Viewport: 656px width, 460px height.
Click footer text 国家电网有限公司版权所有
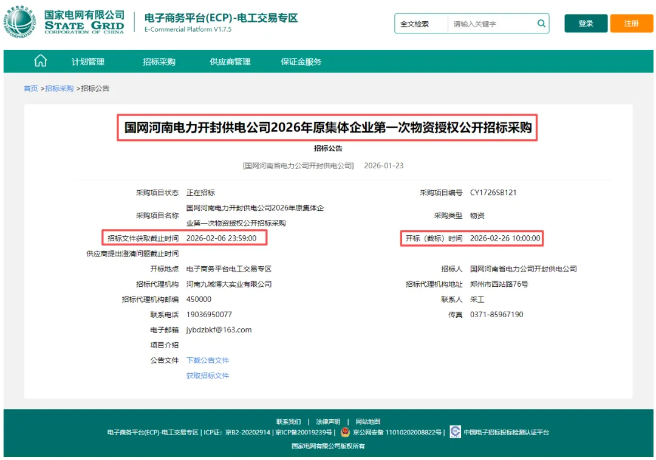point(328,446)
